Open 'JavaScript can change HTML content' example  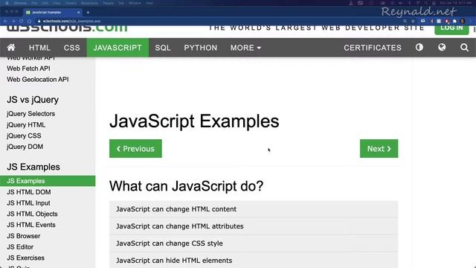254,209
